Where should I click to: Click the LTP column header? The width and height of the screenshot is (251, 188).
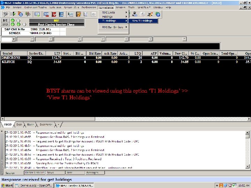tap(53, 53)
